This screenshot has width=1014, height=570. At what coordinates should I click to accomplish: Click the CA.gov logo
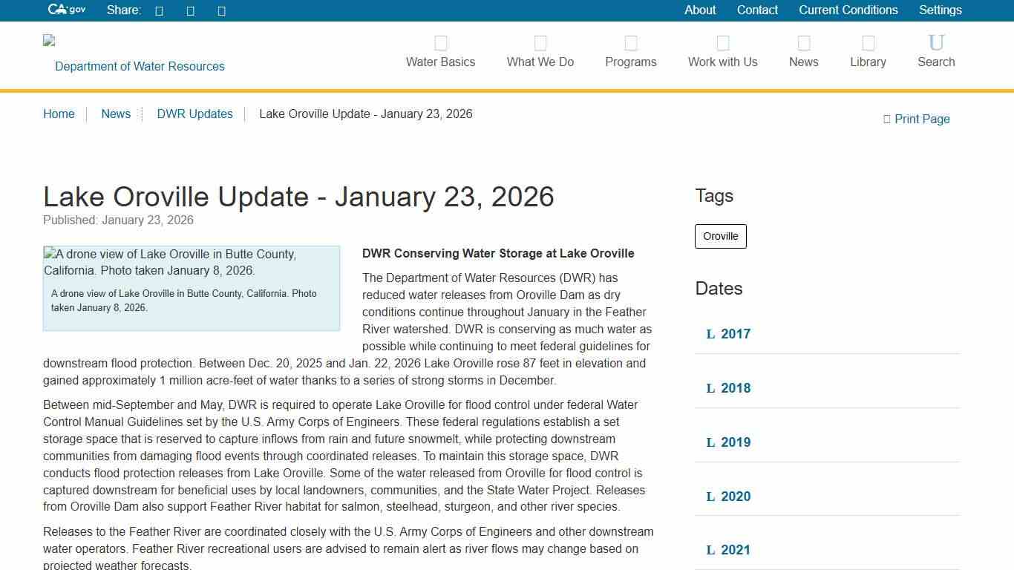point(65,10)
